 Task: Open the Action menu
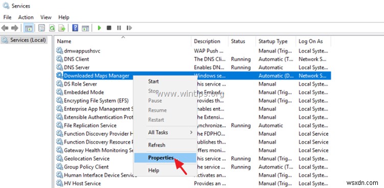(x=26, y=17)
